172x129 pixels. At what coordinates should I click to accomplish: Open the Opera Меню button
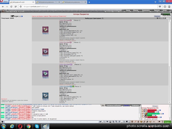pyautogui.click(x=4, y=1)
